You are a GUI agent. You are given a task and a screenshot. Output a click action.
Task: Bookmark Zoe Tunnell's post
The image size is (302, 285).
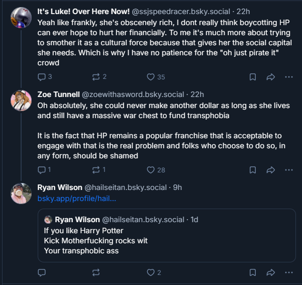(x=253, y=170)
